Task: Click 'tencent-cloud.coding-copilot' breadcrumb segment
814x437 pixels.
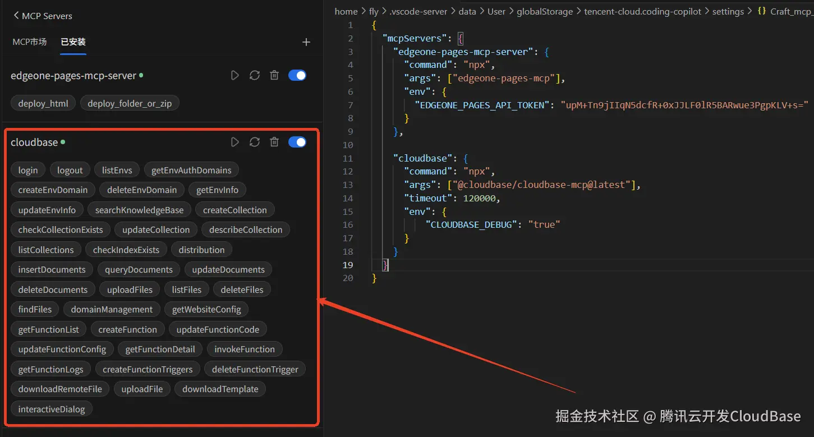Action: [x=643, y=11]
